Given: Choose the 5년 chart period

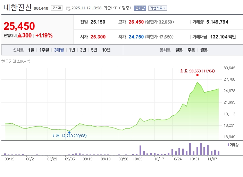Looking at the screenshot, I should tap(94, 50).
